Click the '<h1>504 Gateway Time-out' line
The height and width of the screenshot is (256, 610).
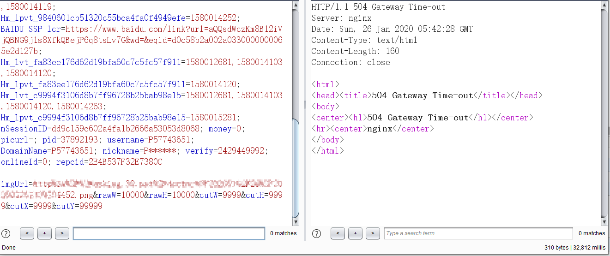coord(422,118)
